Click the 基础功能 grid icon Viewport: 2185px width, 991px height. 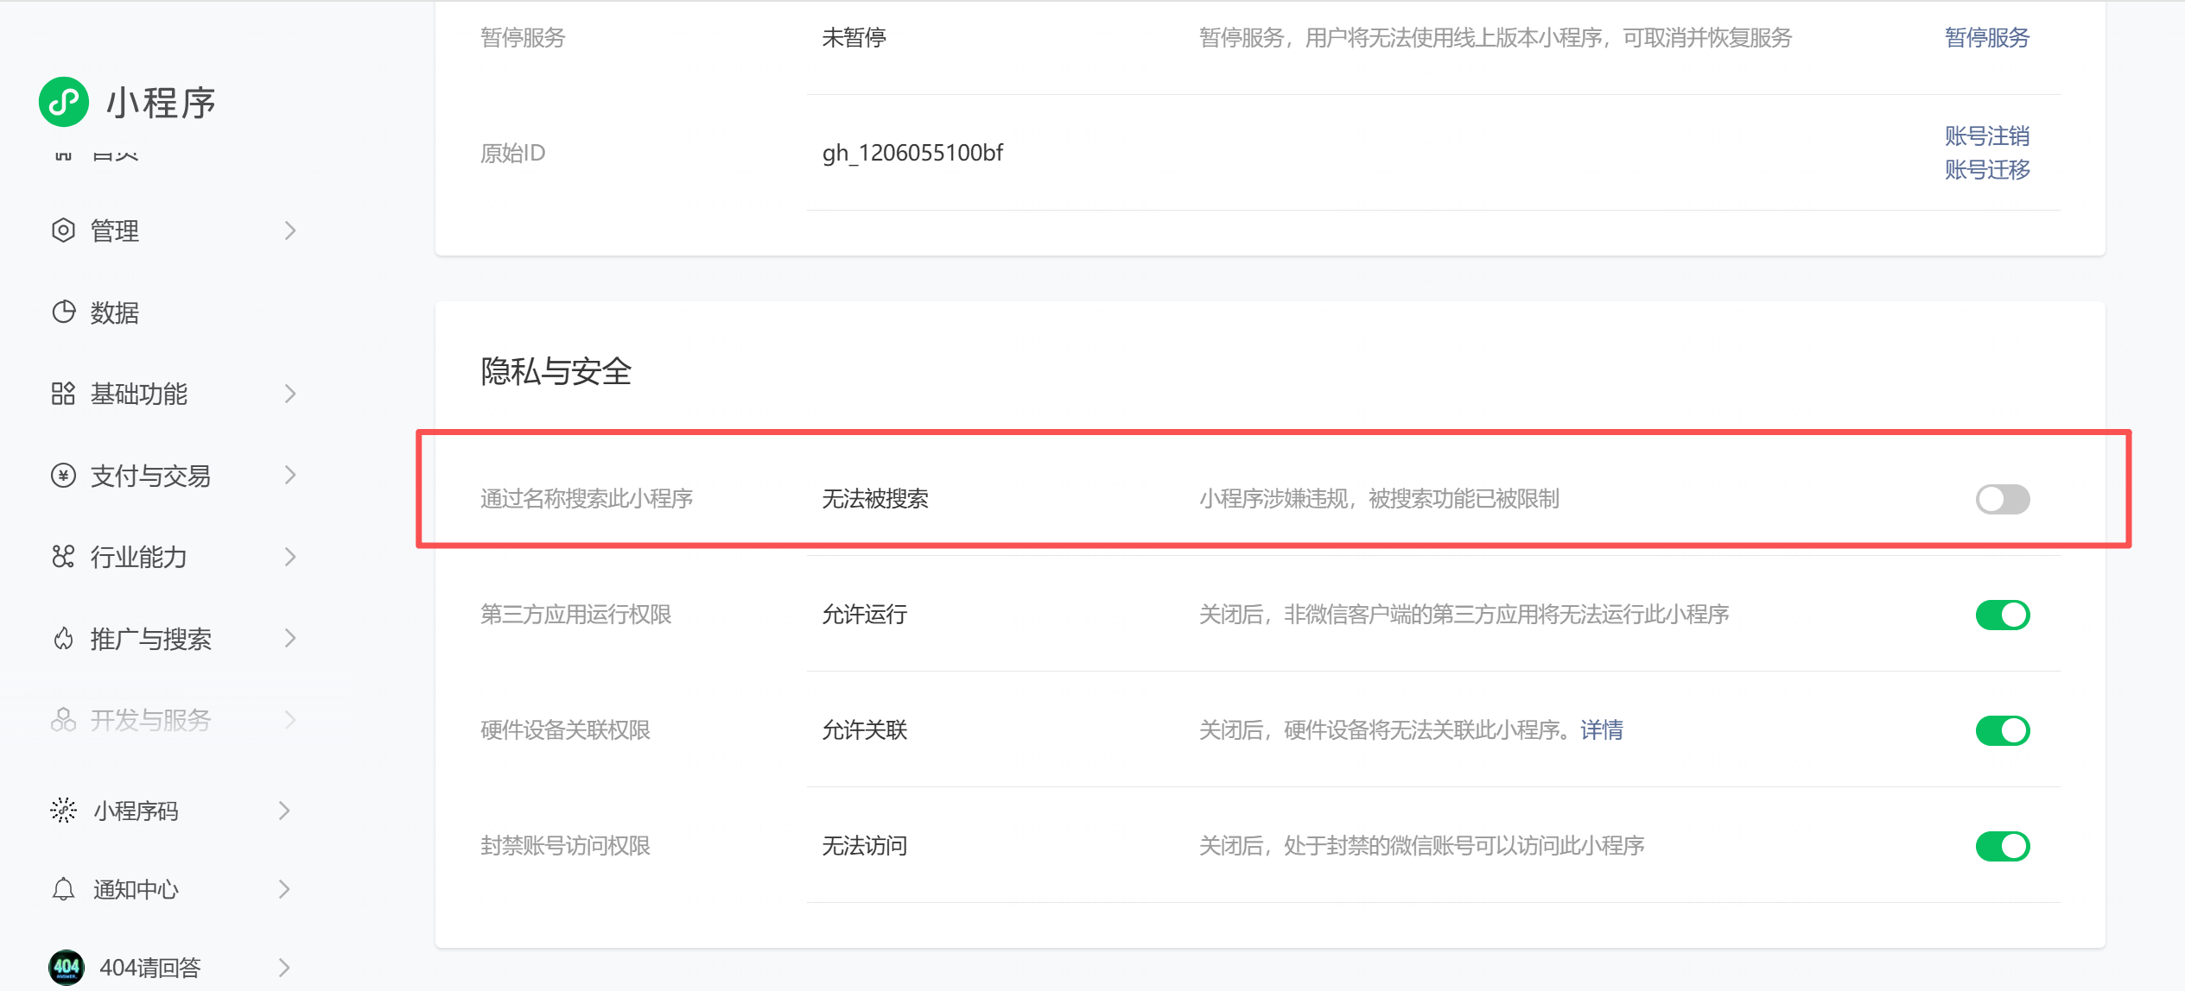click(63, 394)
